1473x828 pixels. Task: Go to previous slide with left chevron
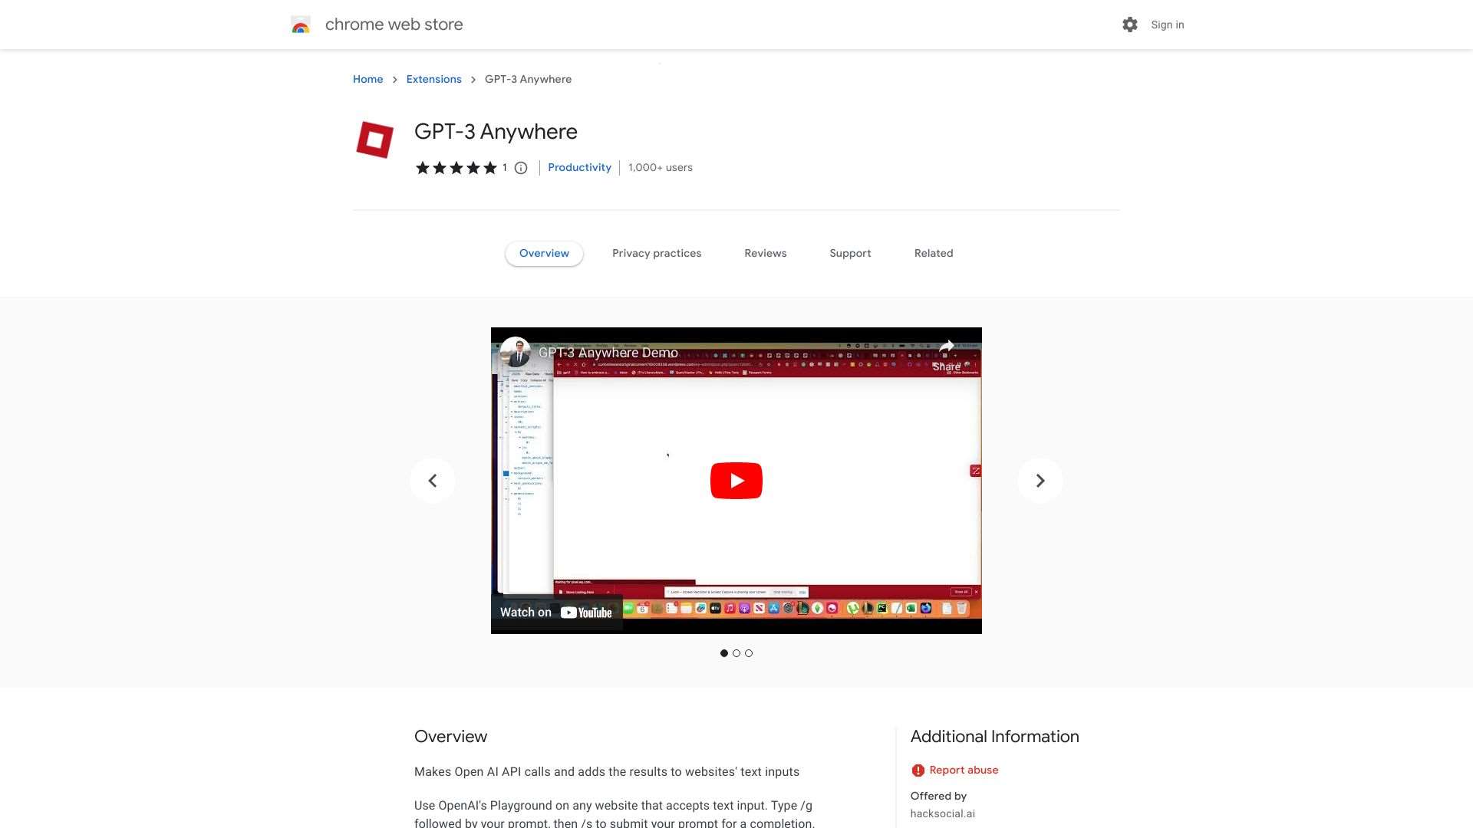(433, 481)
